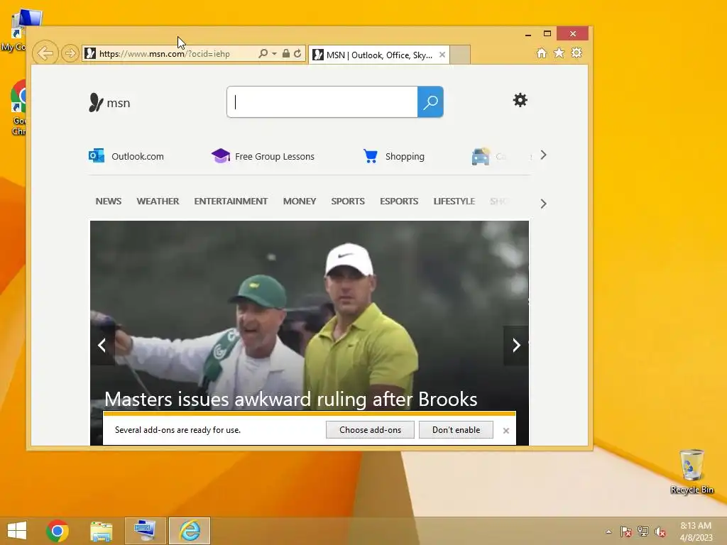
Task: Click Don't enable button
Action: [x=456, y=430]
